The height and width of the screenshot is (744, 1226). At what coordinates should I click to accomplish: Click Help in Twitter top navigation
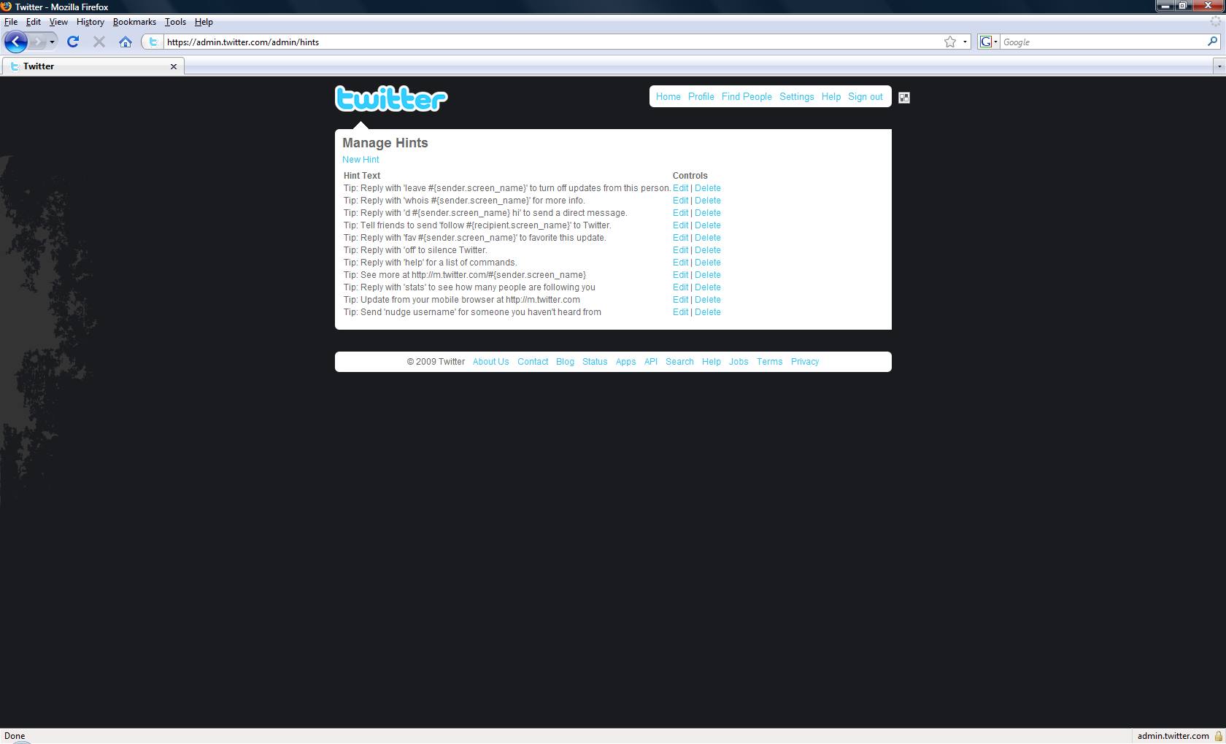click(831, 97)
